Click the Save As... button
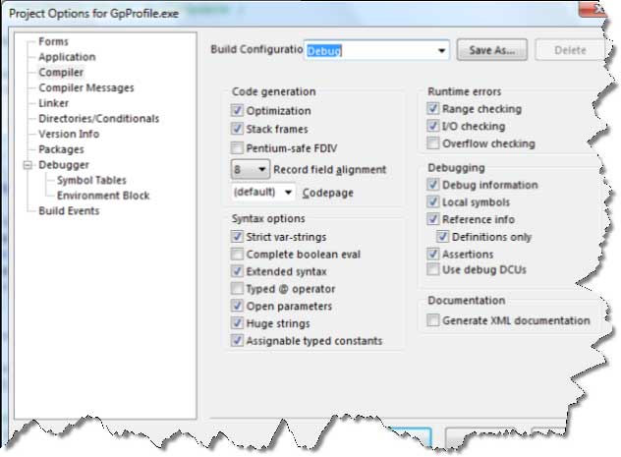Viewport: 621px width, 457px height. click(x=492, y=50)
